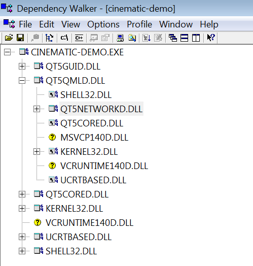Click the Cascade windows toolbar icon
Screen dimensions: 253x266
[173, 38]
